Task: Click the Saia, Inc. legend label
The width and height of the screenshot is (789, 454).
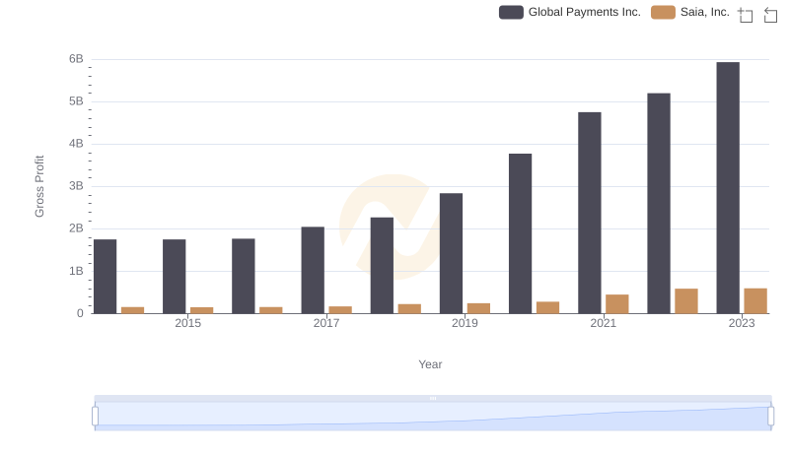Action: 704,12
